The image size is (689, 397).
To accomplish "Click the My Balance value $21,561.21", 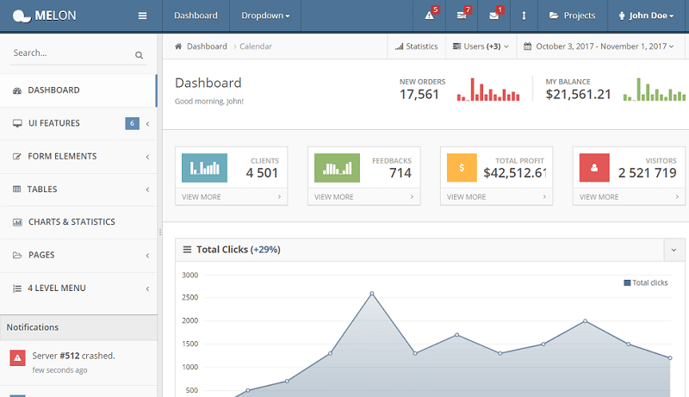I will pos(578,94).
